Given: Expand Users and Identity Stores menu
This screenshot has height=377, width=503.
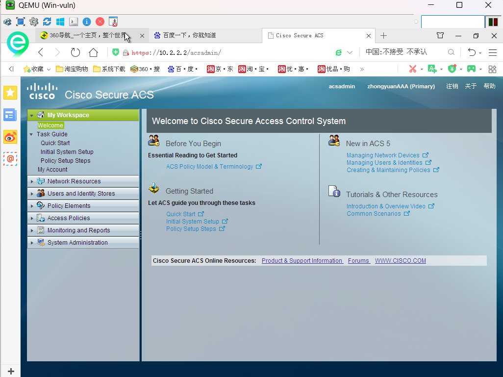Looking at the screenshot, I should coord(32,194).
